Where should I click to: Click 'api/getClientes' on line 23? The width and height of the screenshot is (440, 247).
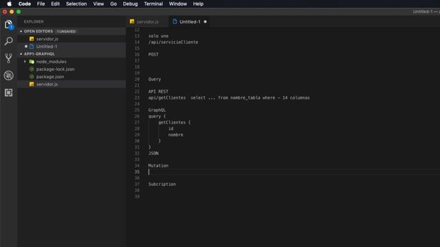coord(167,97)
